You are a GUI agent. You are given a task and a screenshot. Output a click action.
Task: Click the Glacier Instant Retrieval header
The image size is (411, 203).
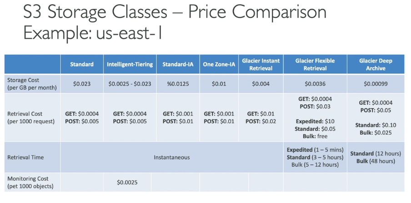coord(261,64)
